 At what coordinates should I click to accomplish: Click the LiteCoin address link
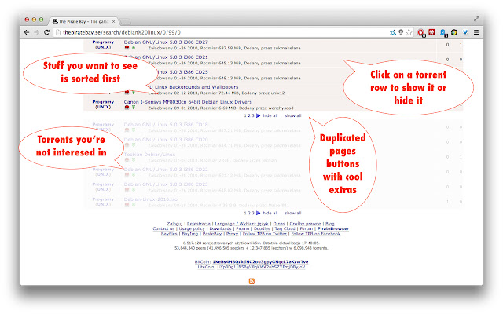click(x=261, y=267)
